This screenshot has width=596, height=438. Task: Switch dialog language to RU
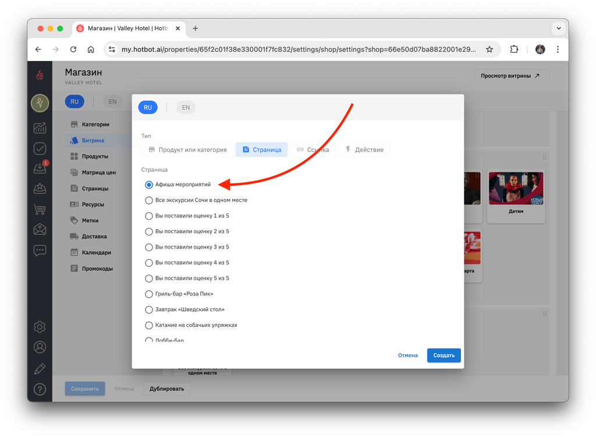pyautogui.click(x=148, y=108)
